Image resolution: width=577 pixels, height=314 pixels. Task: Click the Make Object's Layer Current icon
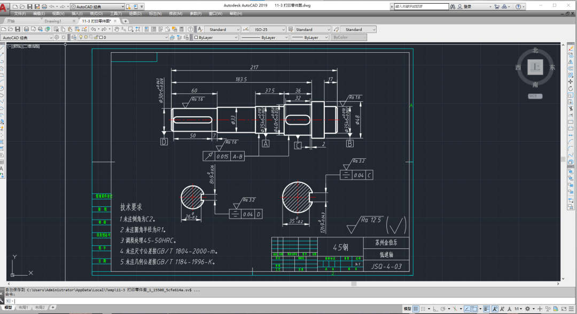click(x=172, y=37)
